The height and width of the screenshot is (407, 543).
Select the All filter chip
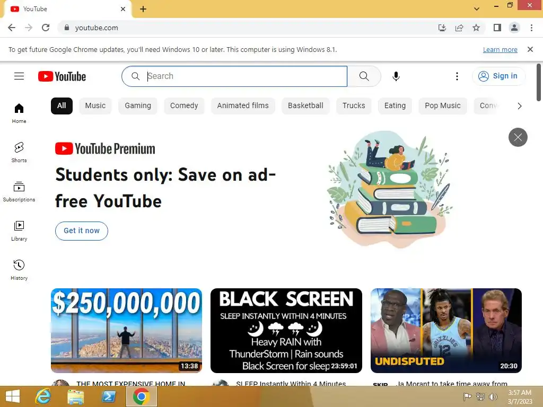coord(62,106)
